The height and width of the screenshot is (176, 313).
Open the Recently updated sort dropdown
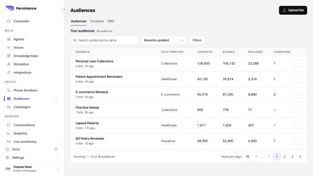tap(164, 40)
